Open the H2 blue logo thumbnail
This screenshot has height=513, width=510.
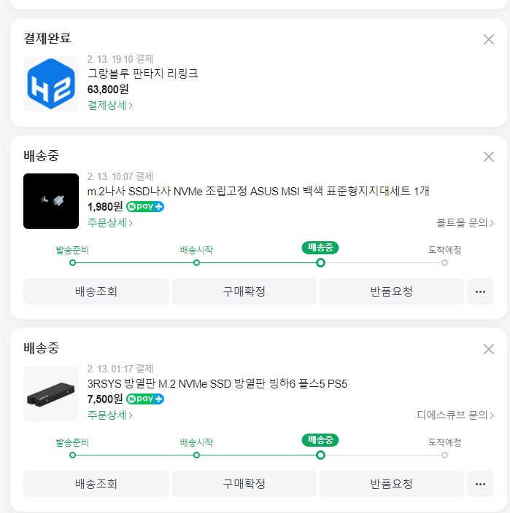click(x=51, y=84)
